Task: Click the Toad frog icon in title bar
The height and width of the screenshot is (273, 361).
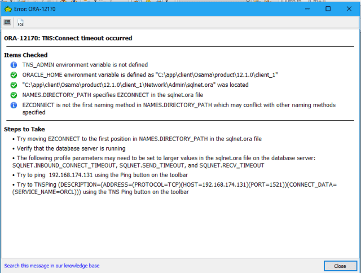Action: click(8, 8)
